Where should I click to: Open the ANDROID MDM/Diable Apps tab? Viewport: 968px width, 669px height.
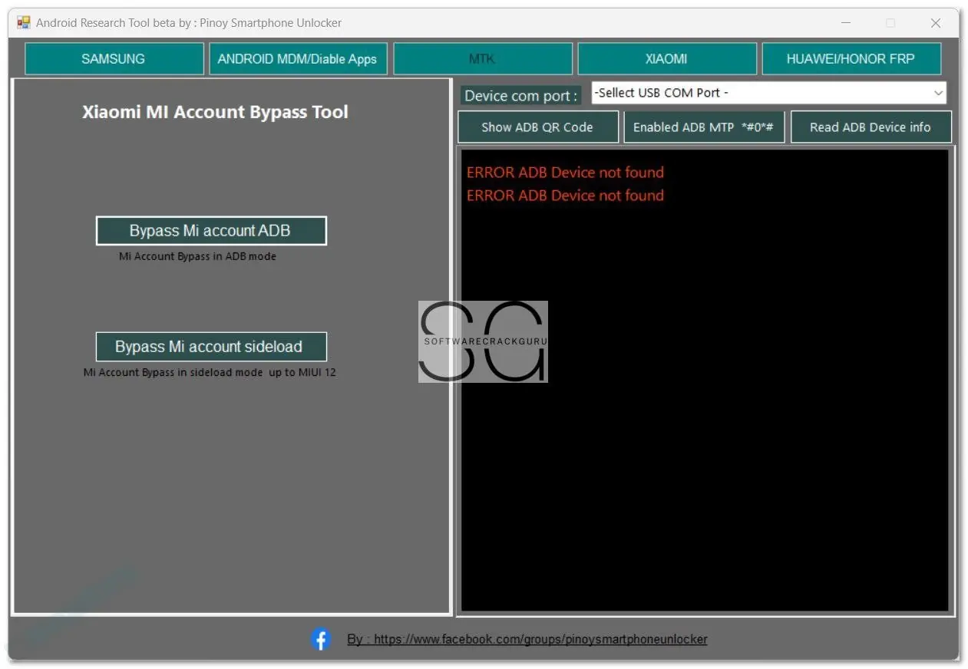pos(297,59)
